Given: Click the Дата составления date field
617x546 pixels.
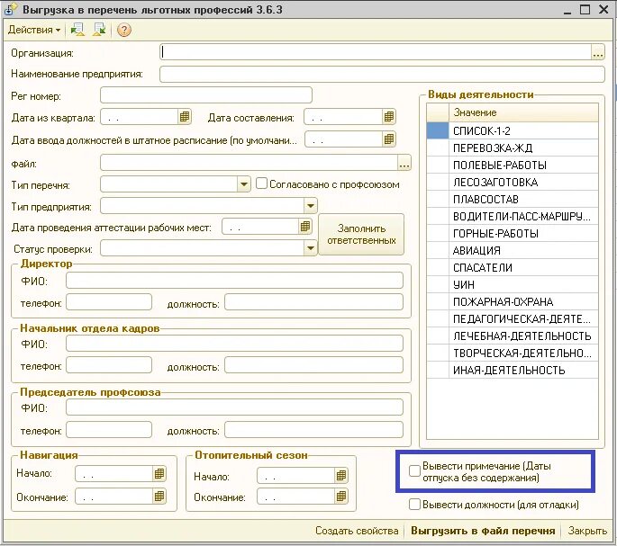Looking at the screenshot, I should (x=343, y=117).
